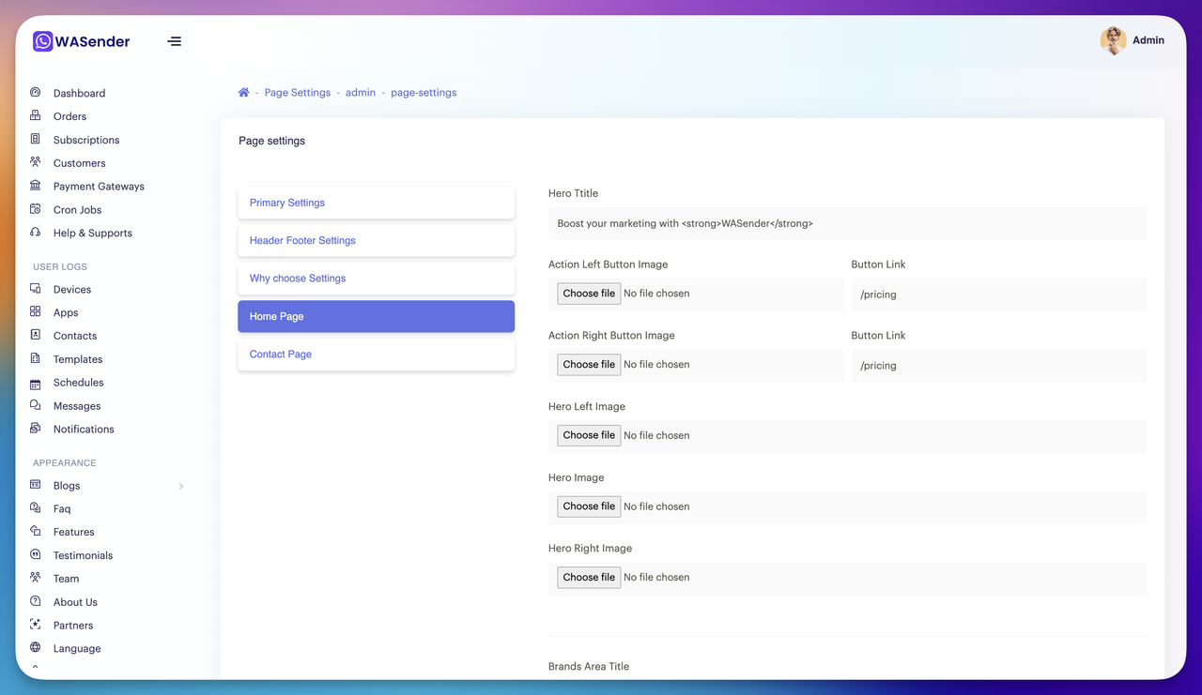The height and width of the screenshot is (695, 1202).
Task: Click the Partners icon in sidebar
Action: (36, 625)
